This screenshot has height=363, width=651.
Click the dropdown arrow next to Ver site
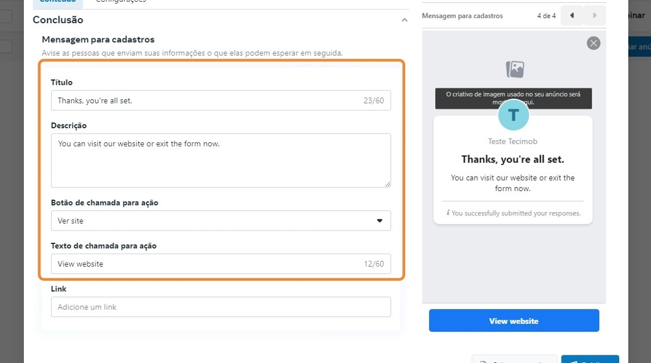click(x=380, y=221)
